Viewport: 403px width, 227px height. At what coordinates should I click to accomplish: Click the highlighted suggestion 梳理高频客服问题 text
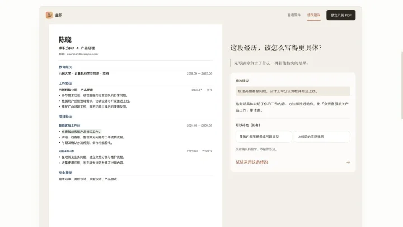pos(293,91)
